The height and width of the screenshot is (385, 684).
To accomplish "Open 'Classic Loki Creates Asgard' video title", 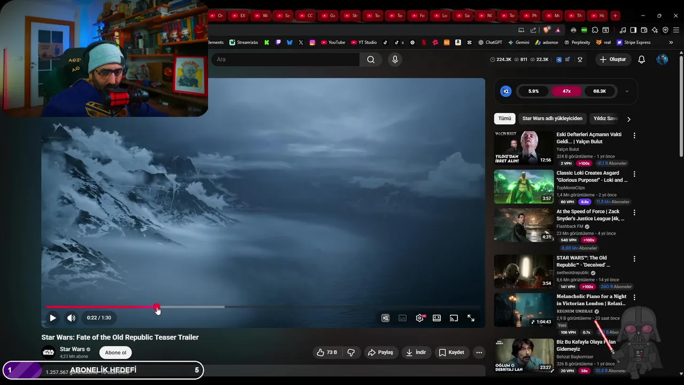I will coord(592,176).
